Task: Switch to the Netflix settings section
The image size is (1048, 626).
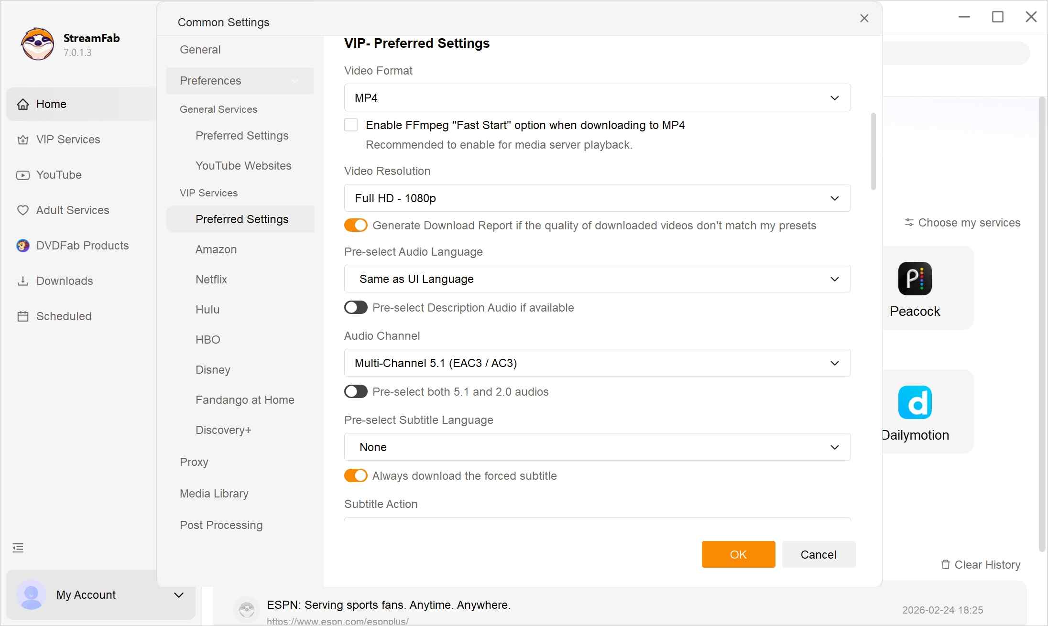Action: coord(211,279)
